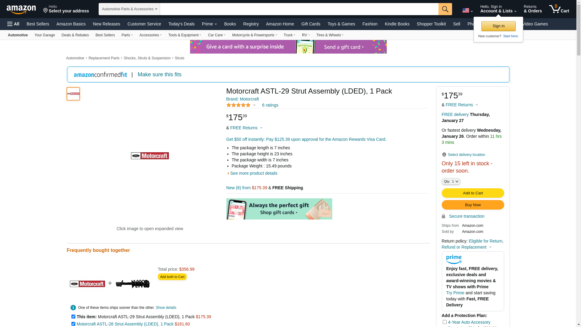Click the information icon about shipping
The height and width of the screenshot is (327, 581).
pyautogui.click(x=73, y=308)
